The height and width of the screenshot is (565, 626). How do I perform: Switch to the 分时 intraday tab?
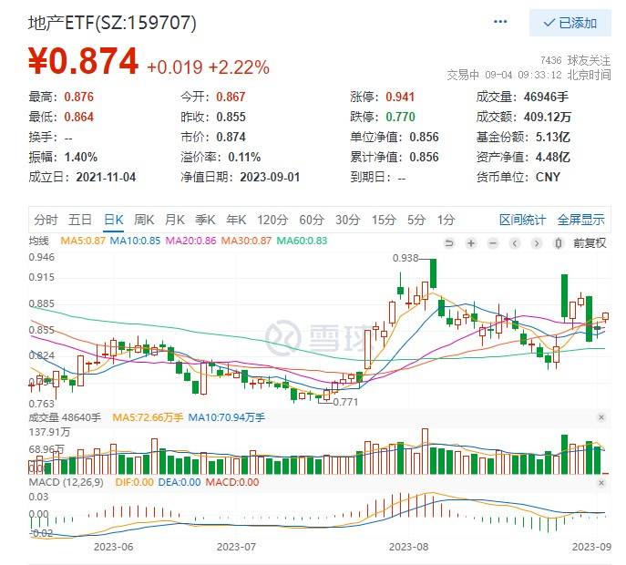point(46,220)
